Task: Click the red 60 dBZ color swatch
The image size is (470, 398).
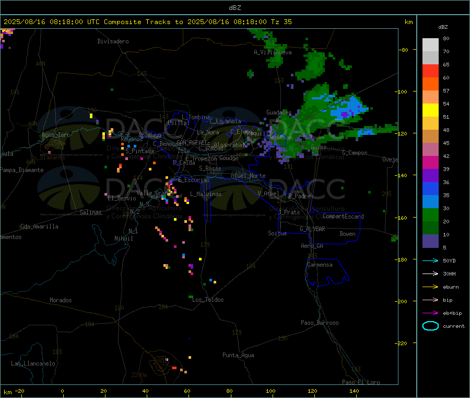Action: pyautogui.click(x=430, y=71)
